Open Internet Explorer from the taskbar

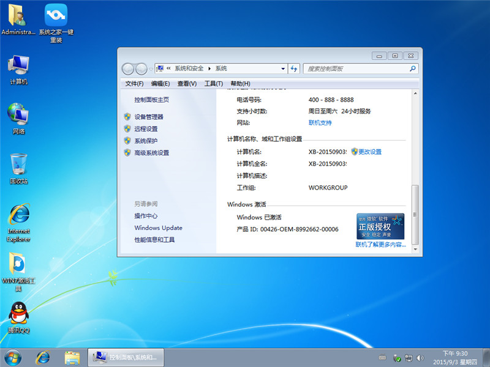(x=42, y=358)
